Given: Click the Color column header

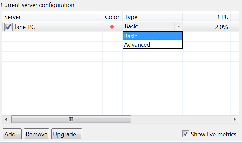Looking at the screenshot, I should point(112,17).
